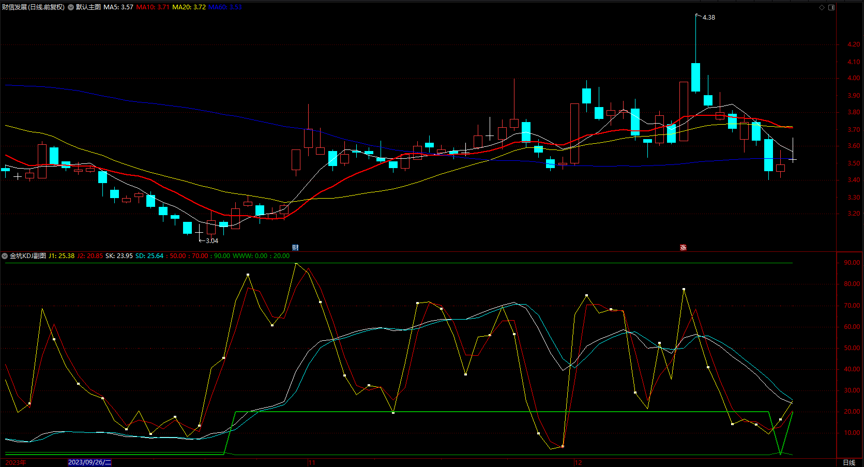Click the MA5: 3.57 readout
This screenshot has height=467, width=864.
click(x=118, y=7)
